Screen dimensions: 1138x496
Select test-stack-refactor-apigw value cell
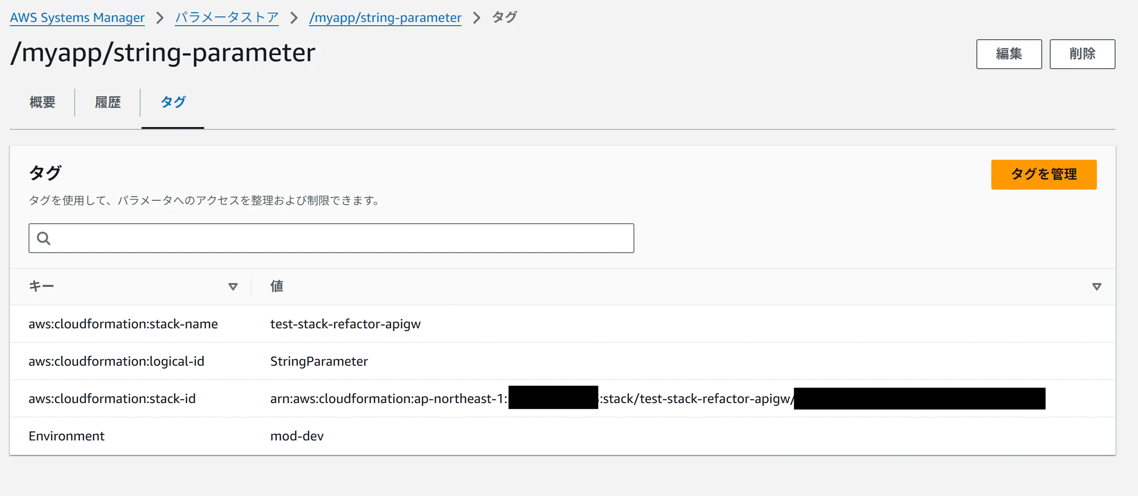[345, 324]
